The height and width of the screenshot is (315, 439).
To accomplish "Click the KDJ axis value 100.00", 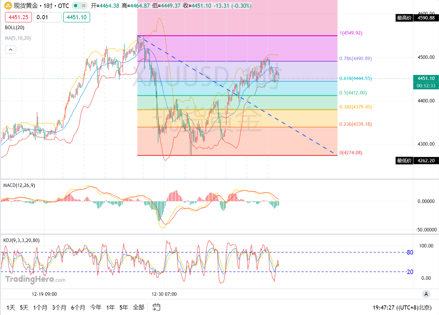I will pos(426,246).
